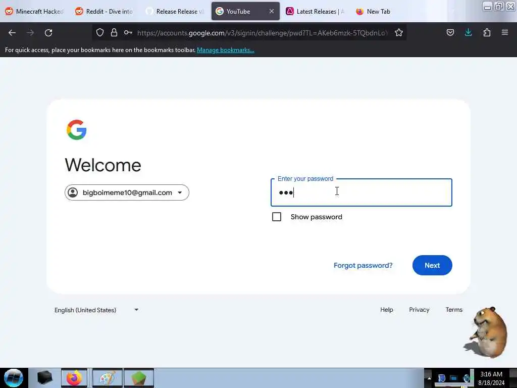Open the Paint palette taskbar icon
This screenshot has height=388, width=517.
tap(108, 378)
